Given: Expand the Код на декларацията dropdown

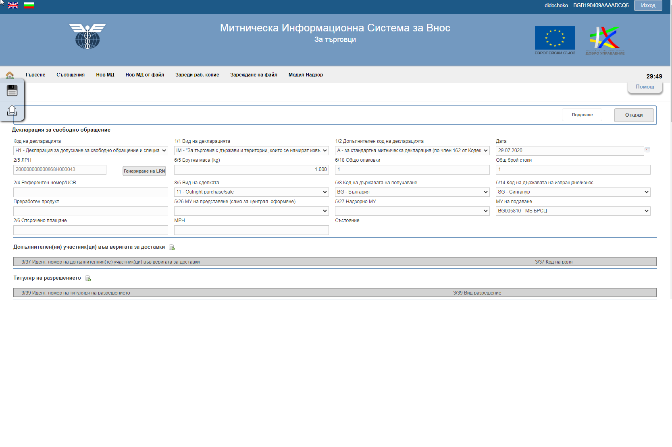Looking at the screenshot, I should pyautogui.click(x=90, y=150).
